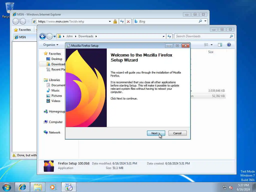This screenshot has height=192, width=256.
Task: Open Favorites in Internet Explorer
Action: pos(22,30)
